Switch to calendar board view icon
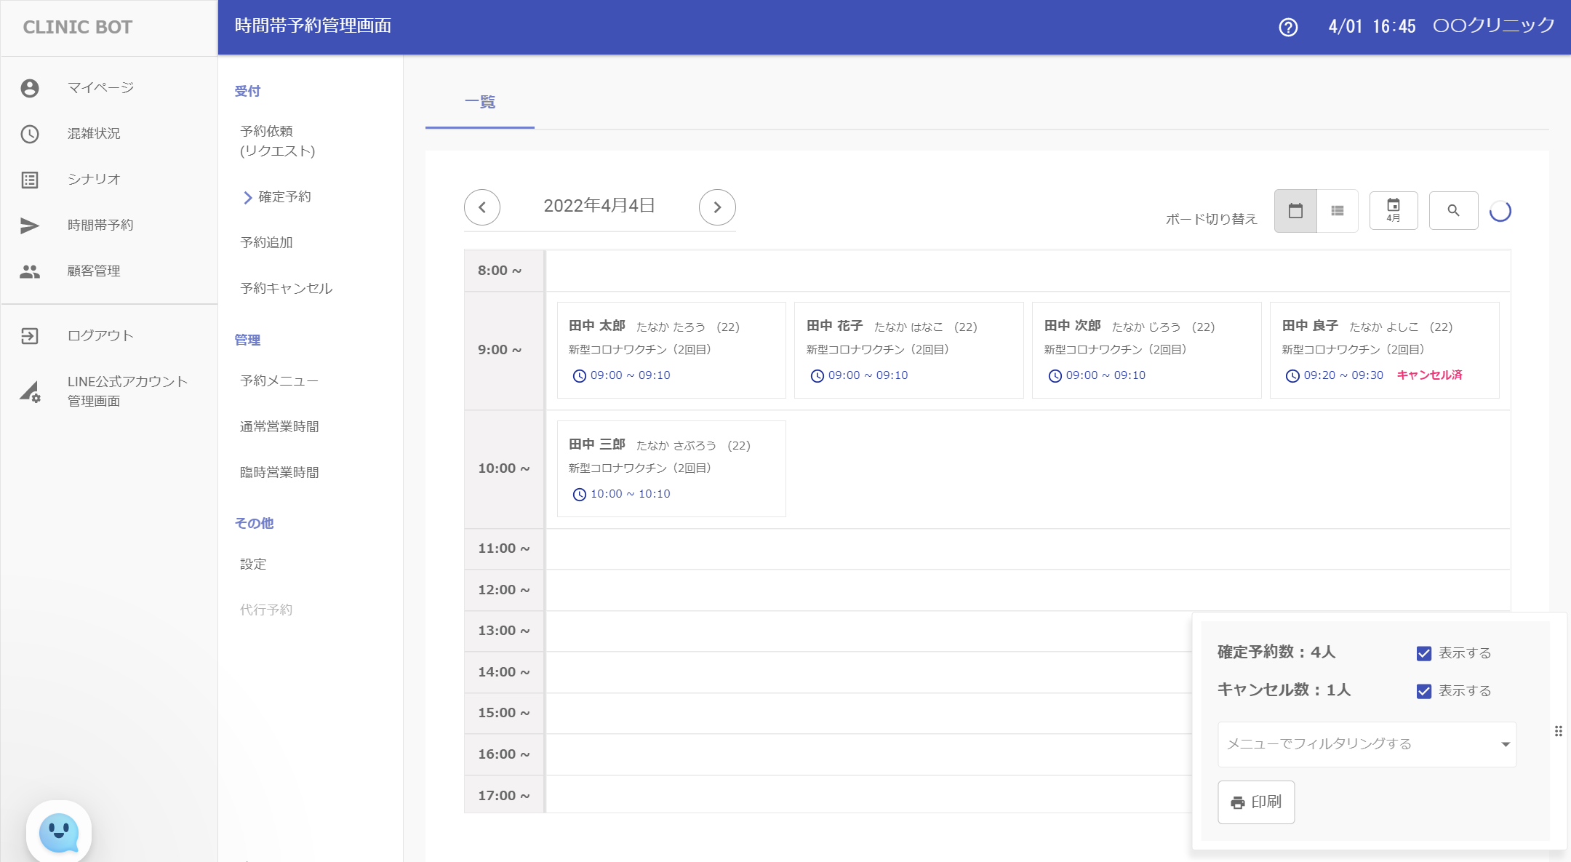Screen dimensions: 1571x862 pyautogui.click(x=1295, y=211)
